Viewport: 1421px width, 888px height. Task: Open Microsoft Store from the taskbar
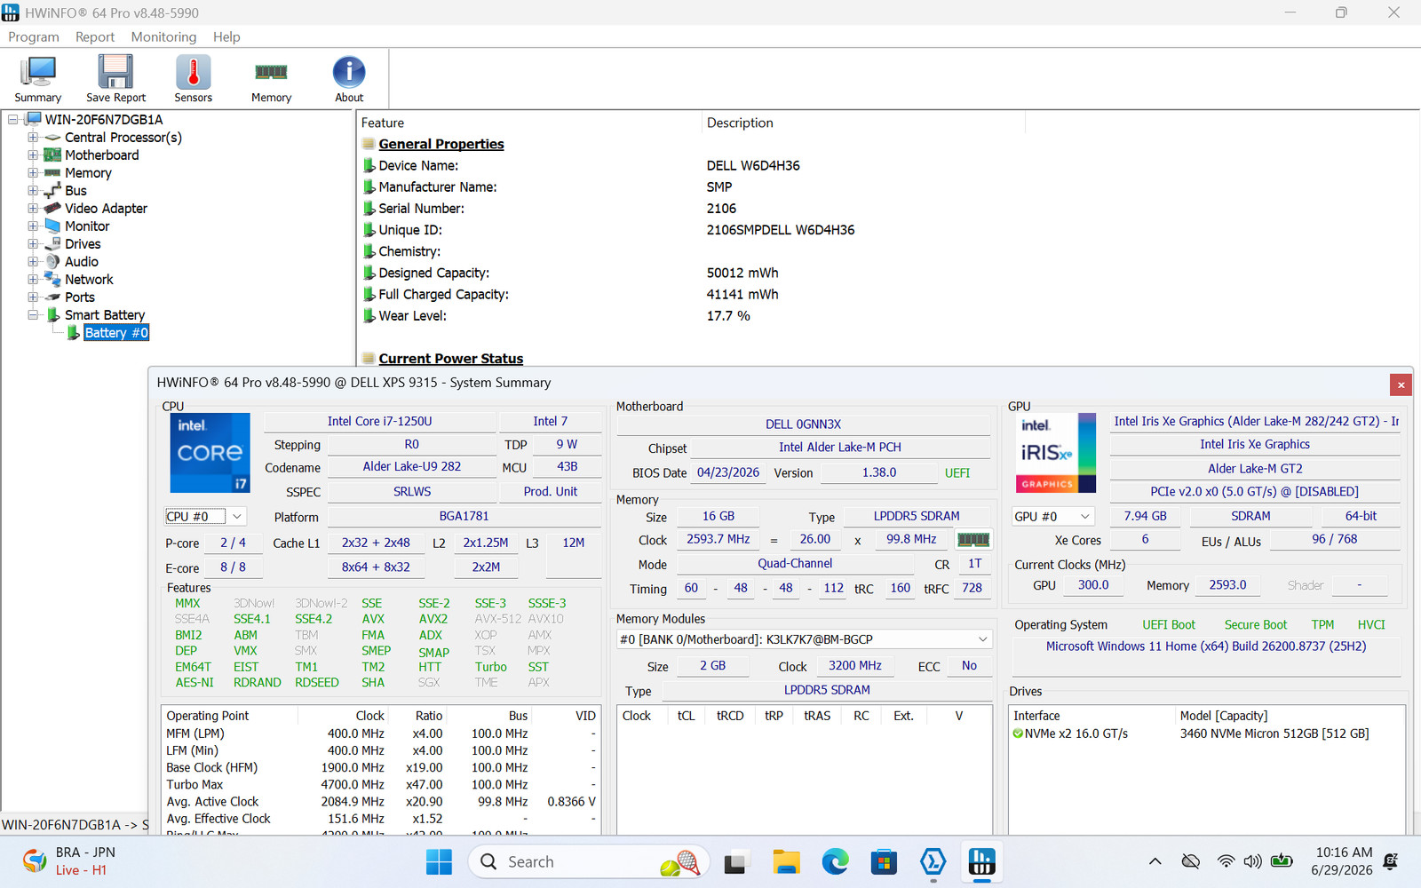pyautogui.click(x=884, y=861)
